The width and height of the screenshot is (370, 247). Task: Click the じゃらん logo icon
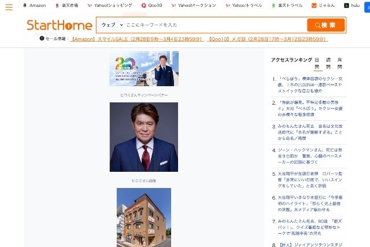pos(314,5)
